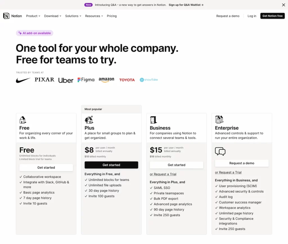This screenshot has height=244, width=288.
Task: Open the Solutions dropdown
Action: [x=73, y=16]
